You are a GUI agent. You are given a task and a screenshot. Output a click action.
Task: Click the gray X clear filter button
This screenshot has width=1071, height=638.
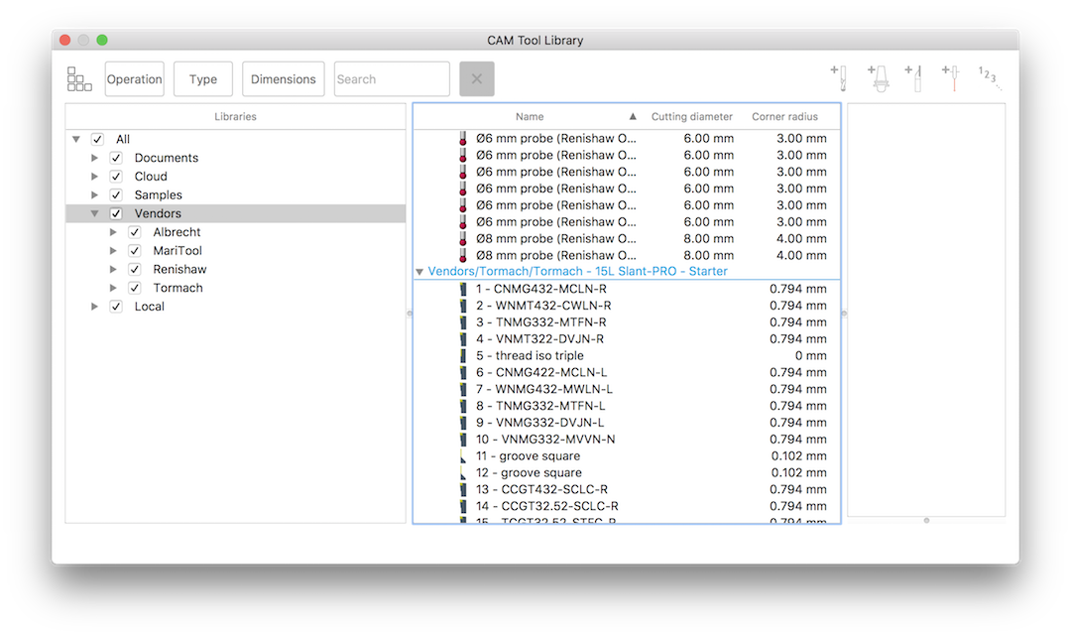477,78
